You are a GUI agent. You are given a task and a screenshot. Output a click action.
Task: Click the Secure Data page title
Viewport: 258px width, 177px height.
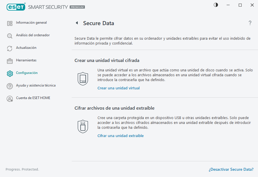(98, 23)
